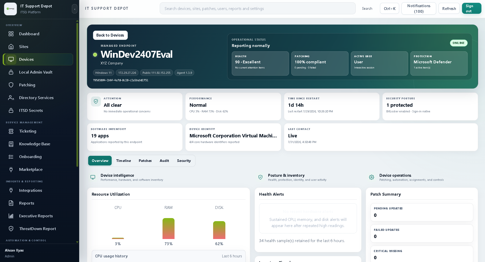Click the sidebar vertical scrollbar
Image resolution: width=485 pixels, height=262 pixels.
pyautogui.click(x=77, y=94)
